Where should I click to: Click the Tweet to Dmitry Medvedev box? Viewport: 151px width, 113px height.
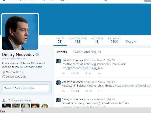[x=25, y=88]
